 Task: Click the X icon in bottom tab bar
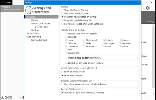coord(20,97)
